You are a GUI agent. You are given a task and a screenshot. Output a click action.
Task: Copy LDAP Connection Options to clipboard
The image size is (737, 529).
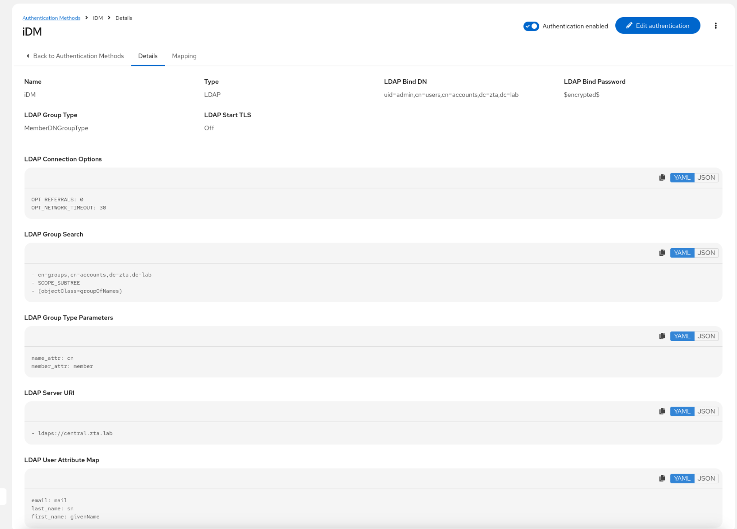coord(662,178)
